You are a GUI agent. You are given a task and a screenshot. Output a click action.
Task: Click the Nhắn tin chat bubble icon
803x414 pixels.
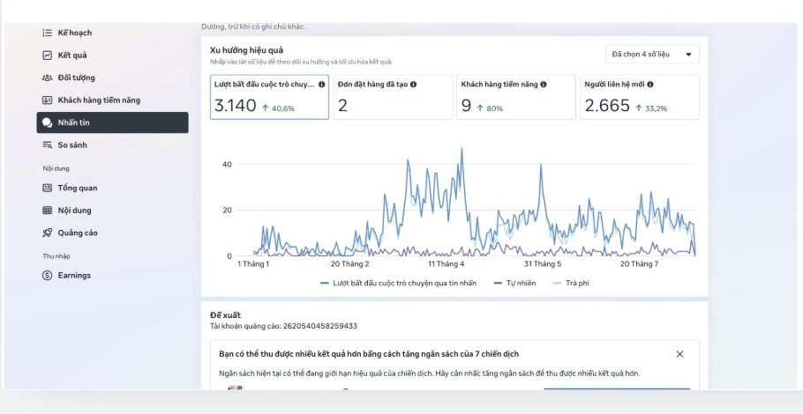47,122
